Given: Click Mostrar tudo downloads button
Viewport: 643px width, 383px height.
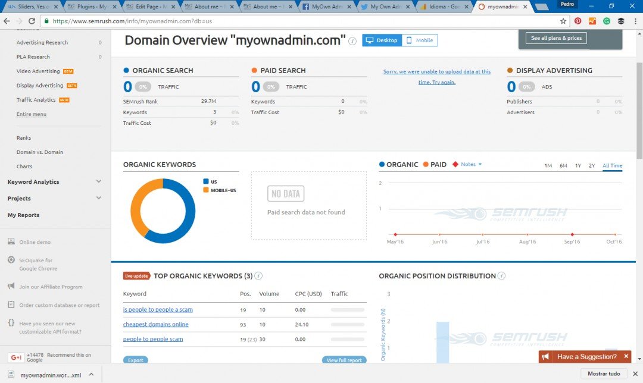Looking at the screenshot, I should [604, 373].
